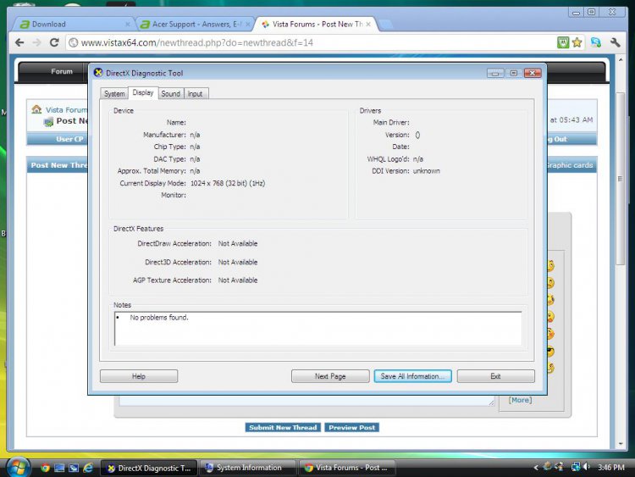Click inside the DirectX Notes box
The width and height of the screenshot is (635, 477).
(x=317, y=329)
